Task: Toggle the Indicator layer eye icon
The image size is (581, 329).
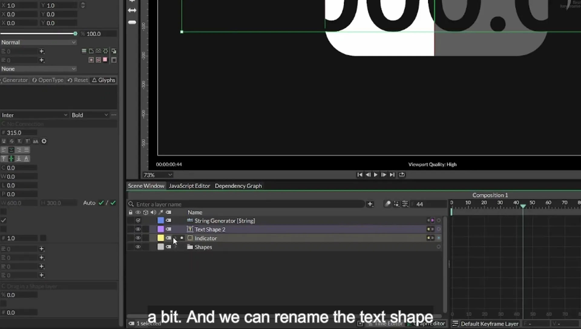Action: (138, 238)
